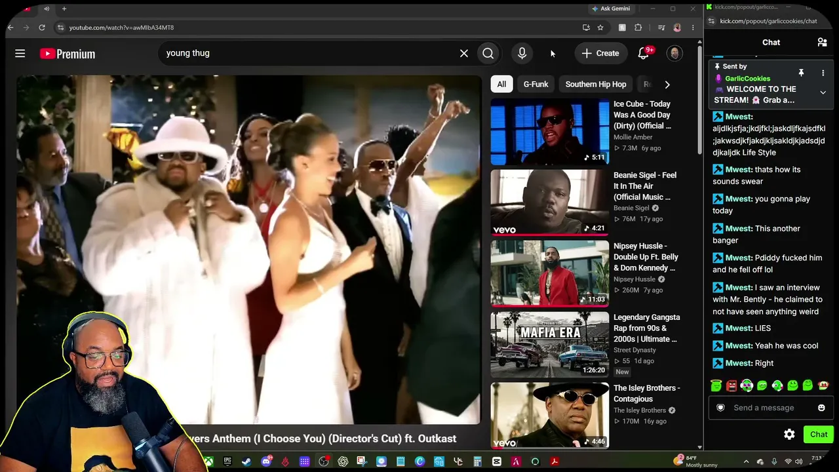Open the emoji picker smiley in chat input
The width and height of the screenshot is (839, 472).
click(x=821, y=408)
